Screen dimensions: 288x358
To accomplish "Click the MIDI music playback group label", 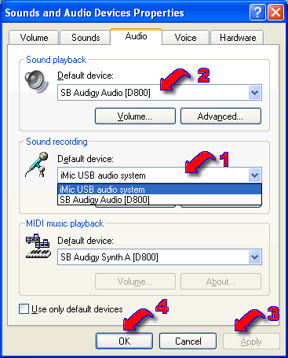I will 64,223.
